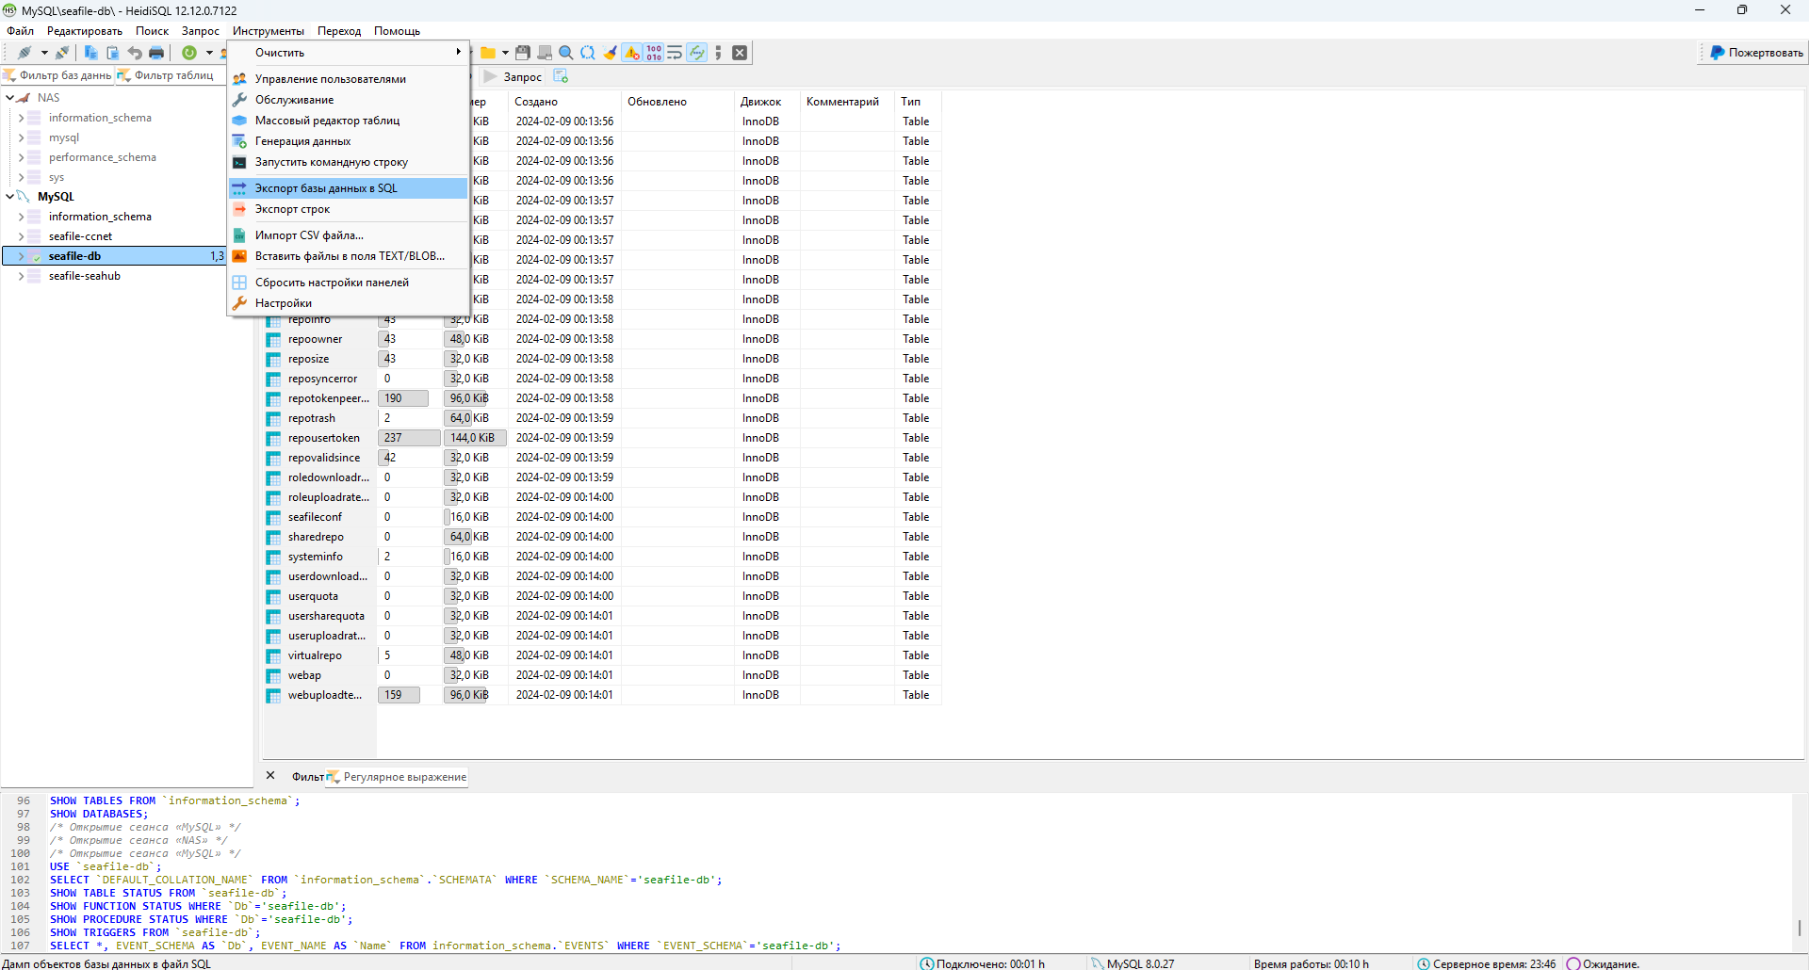Open the Помощь menu
The image size is (1809, 970).
(x=397, y=31)
